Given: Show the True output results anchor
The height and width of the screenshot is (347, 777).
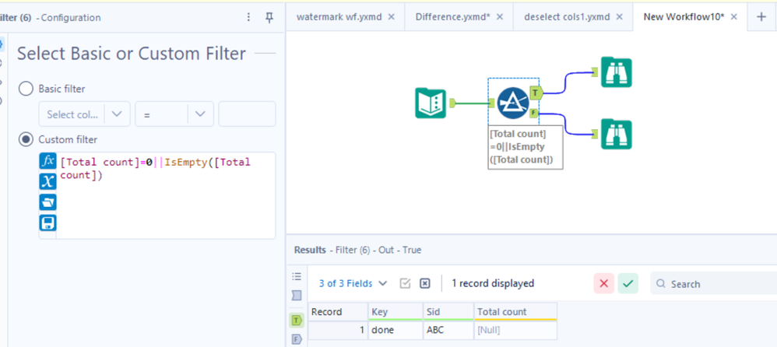Looking at the screenshot, I should pos(297,320).
